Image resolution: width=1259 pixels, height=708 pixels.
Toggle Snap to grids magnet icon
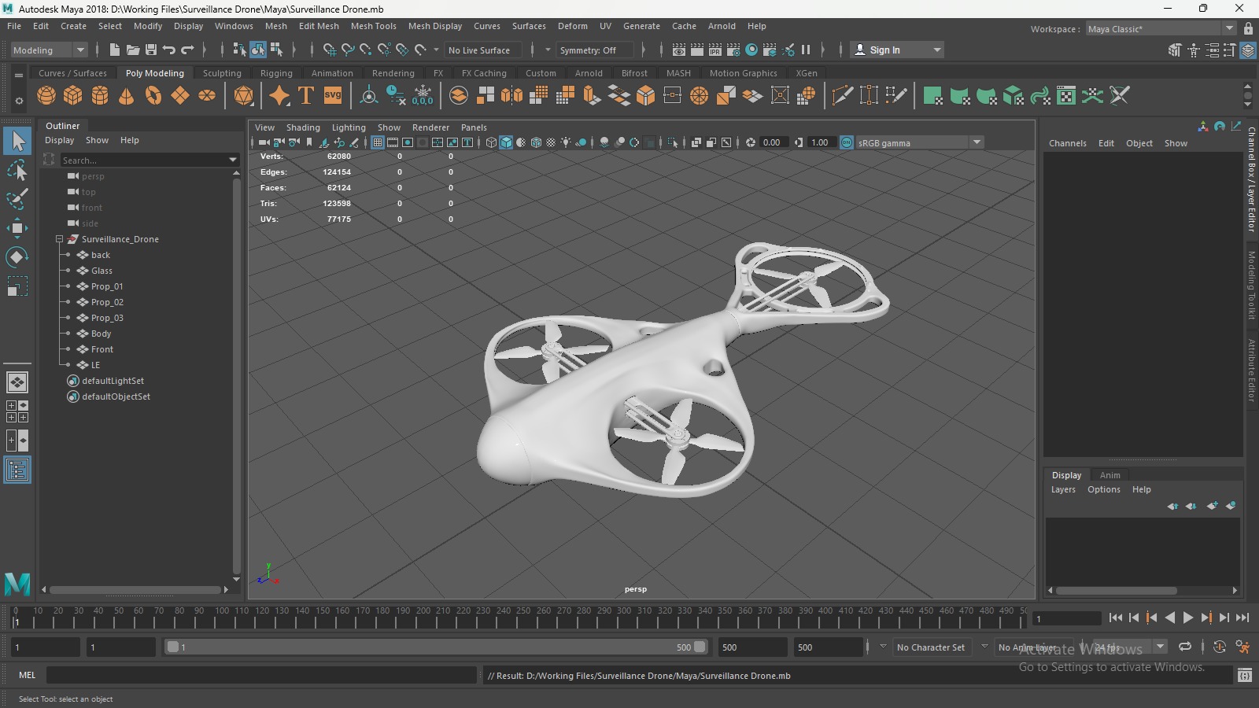[x=329, y=50]
